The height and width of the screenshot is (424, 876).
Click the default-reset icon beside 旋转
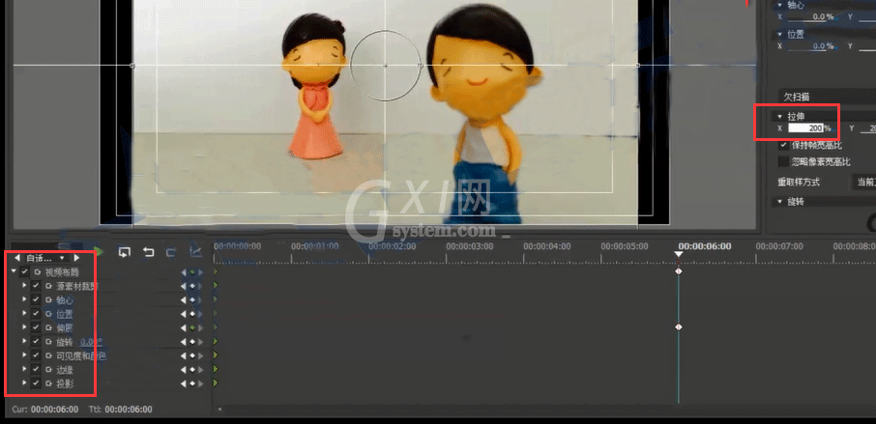(x=48, y=342)
